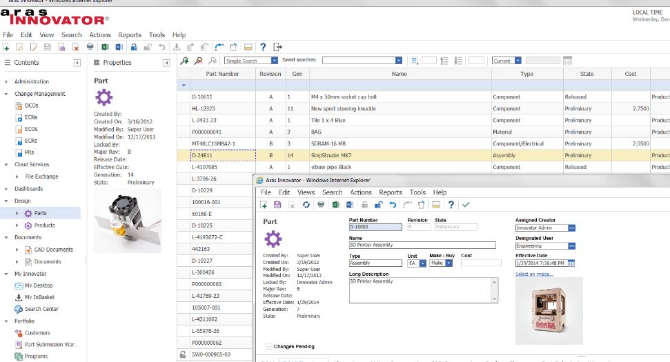The height and width of the screenshot is (362, 670).
Task: Open the Search menu in part window
Action: tap(332, 192)
